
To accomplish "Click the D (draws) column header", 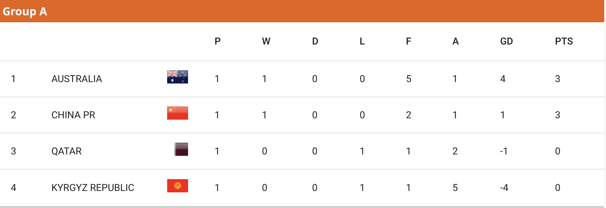I will tap(315, 41).
